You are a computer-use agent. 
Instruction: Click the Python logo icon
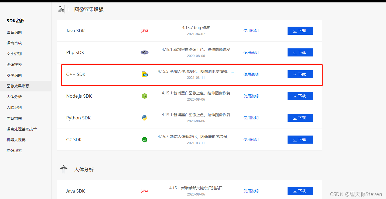[x=145, y=118]
